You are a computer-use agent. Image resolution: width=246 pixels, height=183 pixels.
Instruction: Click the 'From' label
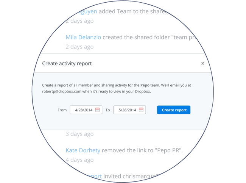(62, 110)
